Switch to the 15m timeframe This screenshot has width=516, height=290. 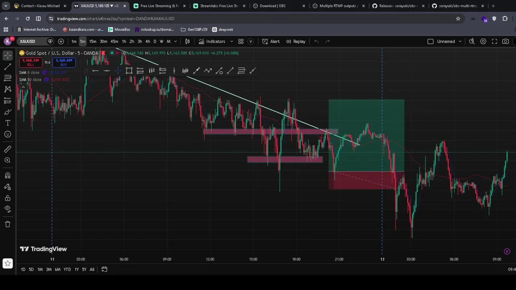93,41
